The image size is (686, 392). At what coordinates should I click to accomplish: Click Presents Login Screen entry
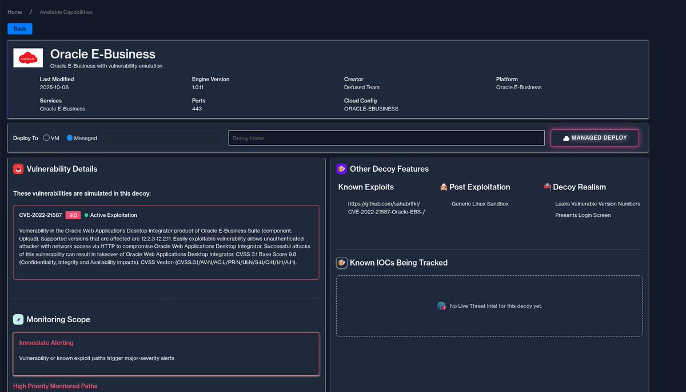click(x=583, y=215)
